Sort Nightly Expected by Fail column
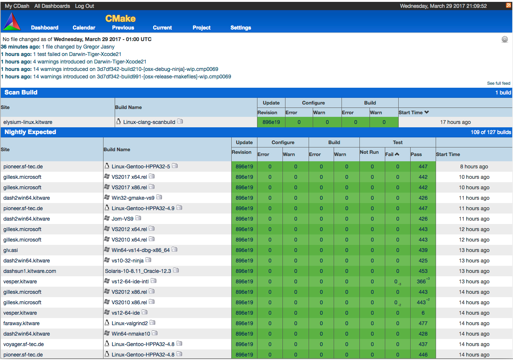513x361 pixels. click(x=392, y=154)
